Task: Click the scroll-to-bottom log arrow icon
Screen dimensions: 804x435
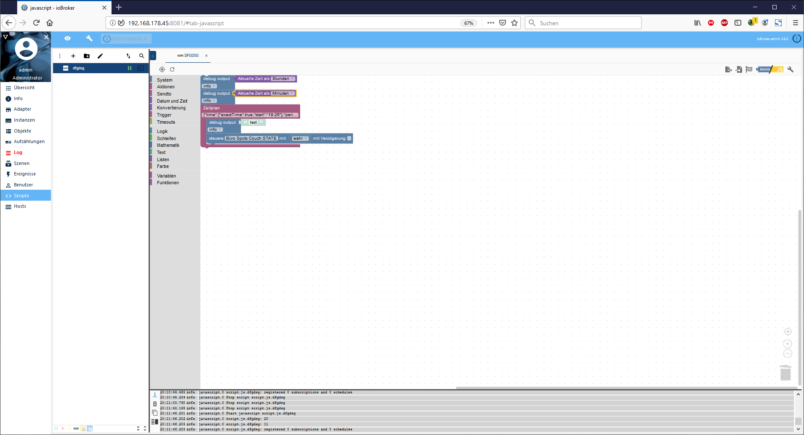Action: 154,395
